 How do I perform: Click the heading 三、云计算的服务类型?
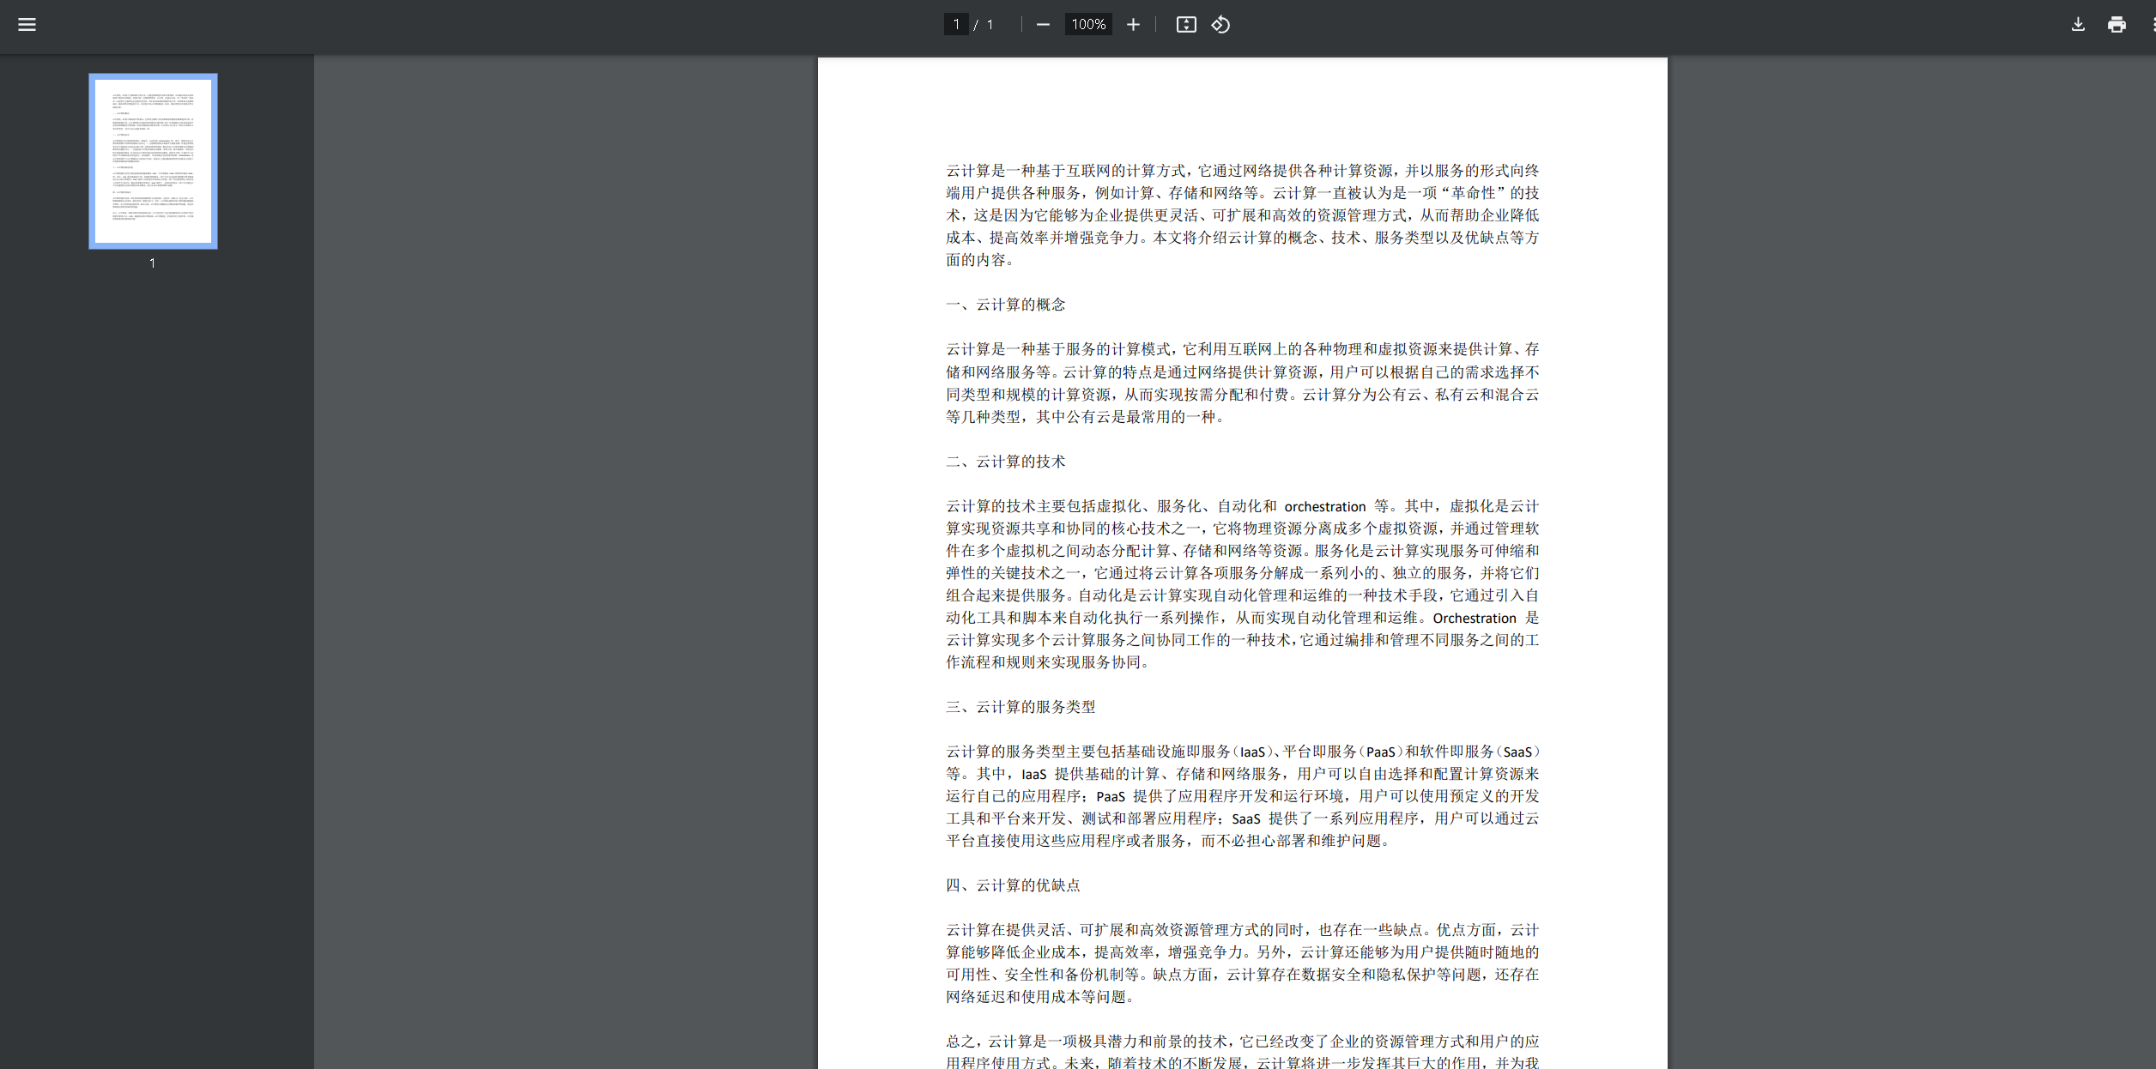pos(1020,707)
